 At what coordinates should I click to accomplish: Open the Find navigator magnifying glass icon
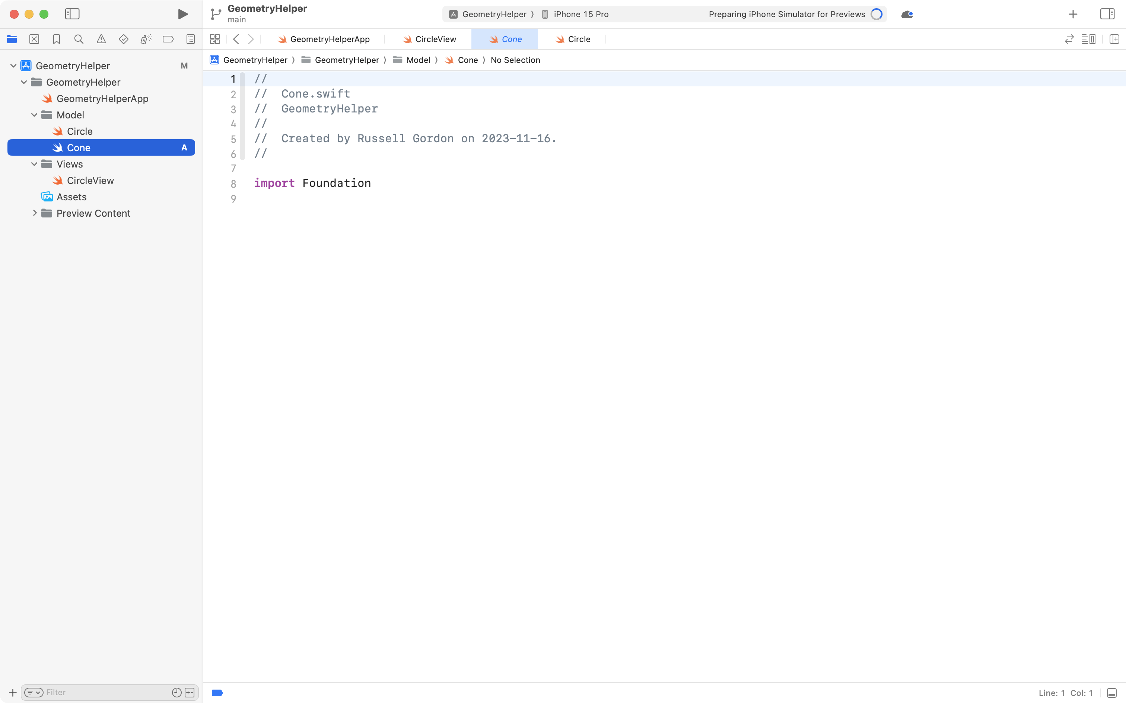pyautogui.click(x=79, y=39)
